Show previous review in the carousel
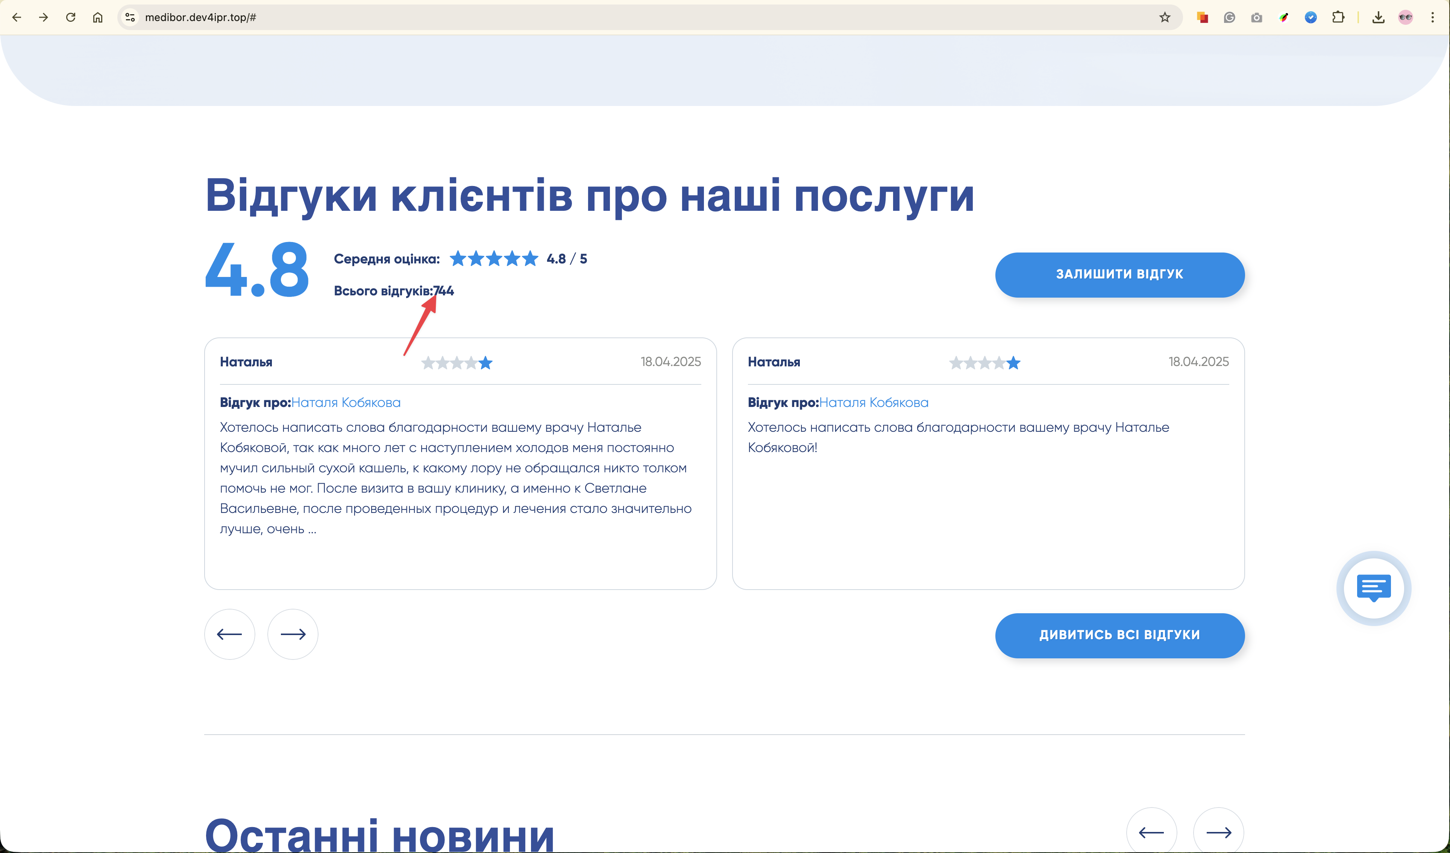 pos(230,634)
